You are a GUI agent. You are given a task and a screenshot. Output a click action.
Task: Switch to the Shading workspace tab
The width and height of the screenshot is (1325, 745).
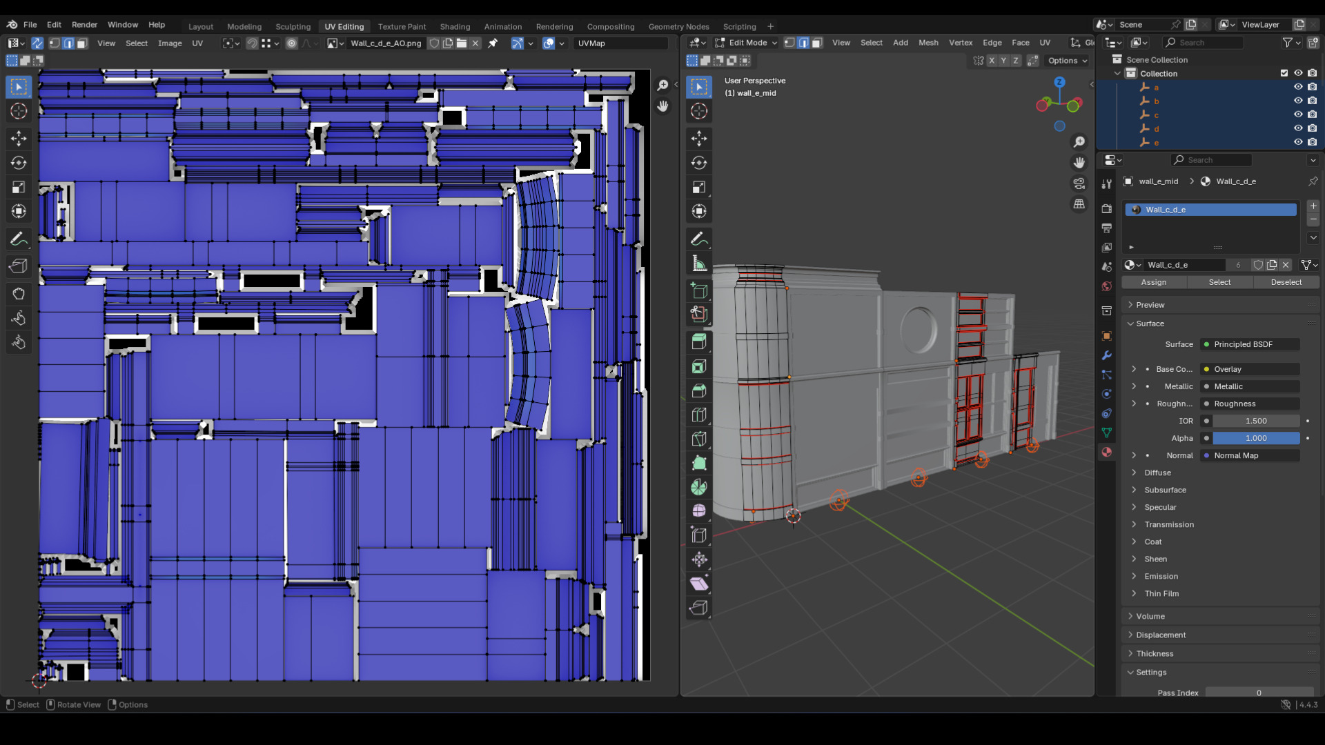[455, 26]
